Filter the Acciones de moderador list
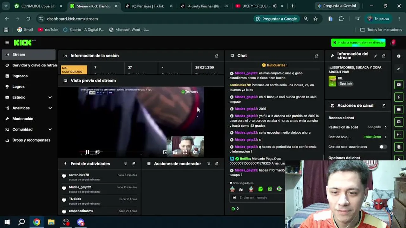This screenshot has height=228, width=406. [x=208, y=164]
